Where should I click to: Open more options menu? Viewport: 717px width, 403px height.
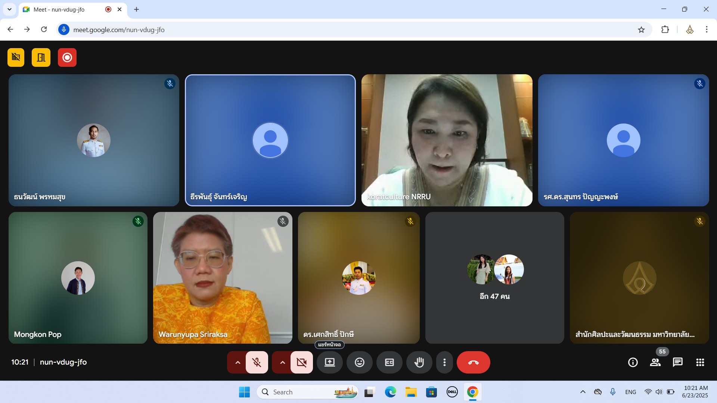444,362
